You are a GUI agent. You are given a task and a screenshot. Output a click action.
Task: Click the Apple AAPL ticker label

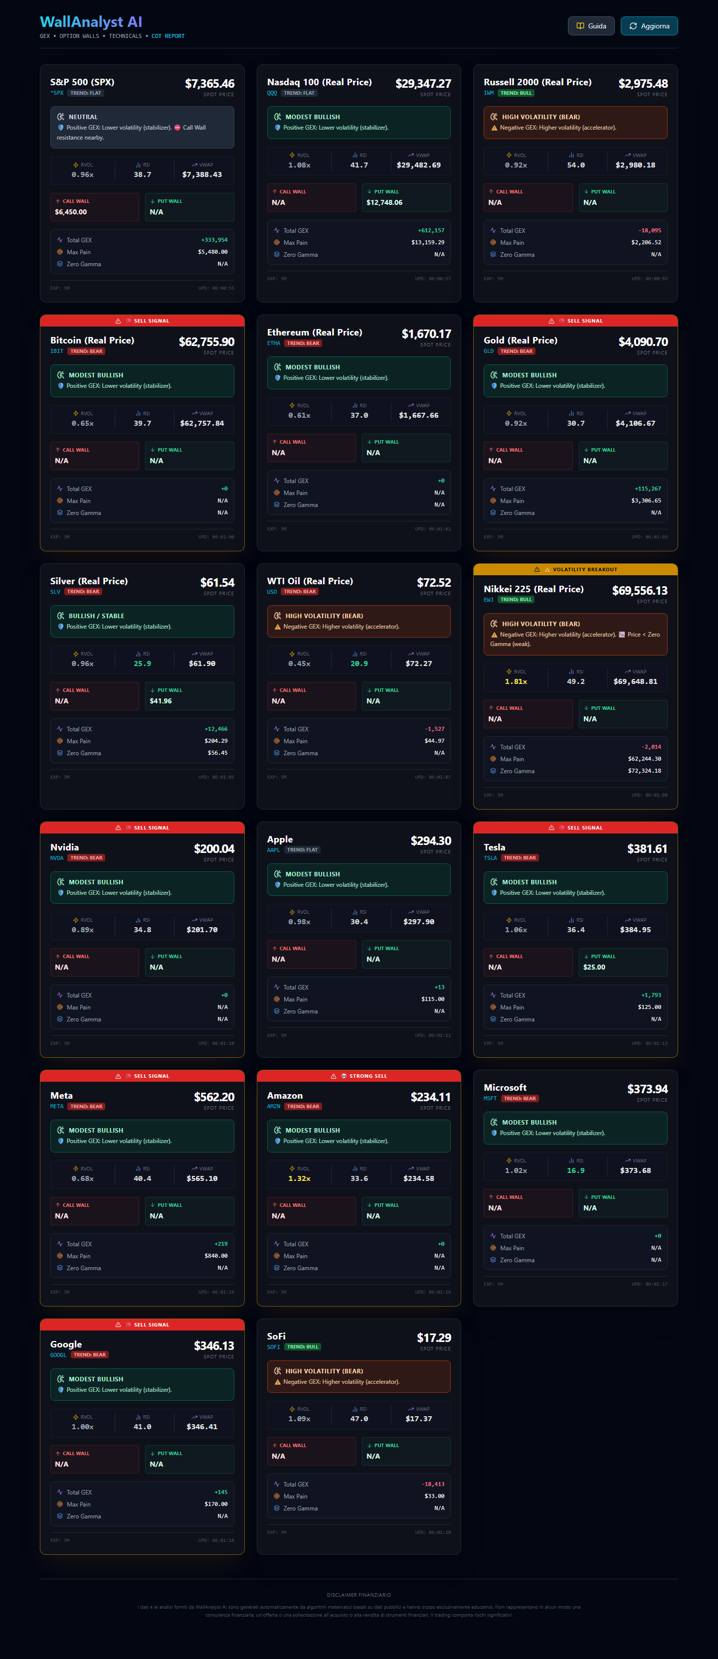pyautogui.click(x=274, y=849)
